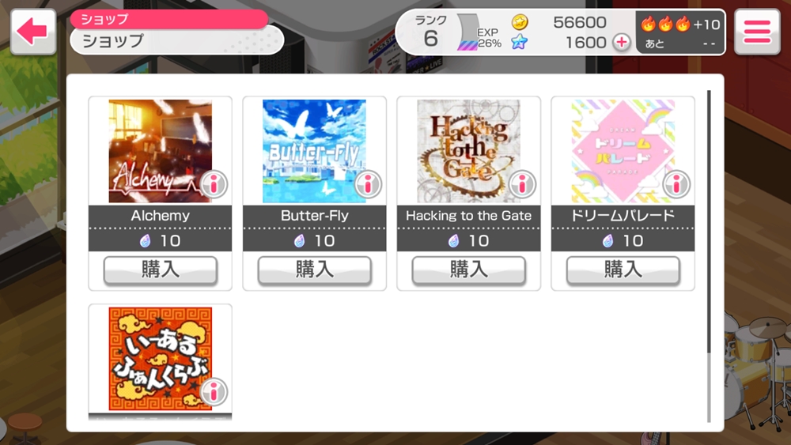
Task: Tap the blue star currency icon
Action: click(x=520, y=43)
